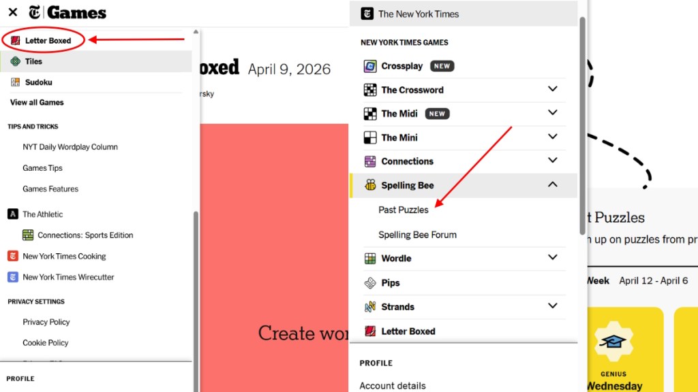698x392 pixels.
Task: Click the Wordle icon
Action: pos(370,258)
